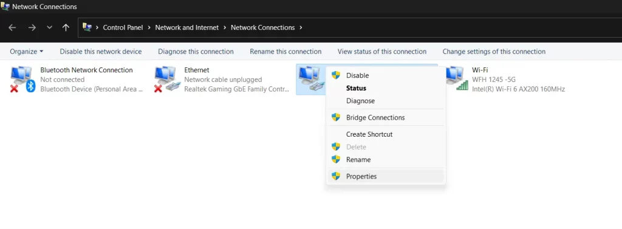
Task: Expand chevron before Control Panel breadcrumb
Action: [x=97, y=27]
